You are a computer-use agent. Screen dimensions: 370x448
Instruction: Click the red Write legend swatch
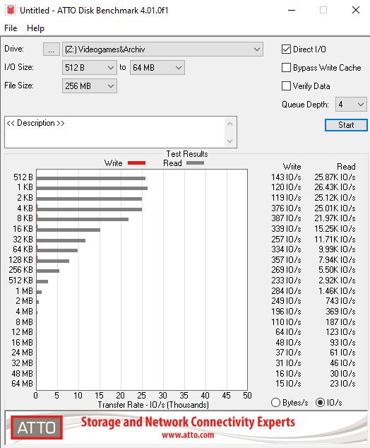pyautogui.click(x=137, y=163)
